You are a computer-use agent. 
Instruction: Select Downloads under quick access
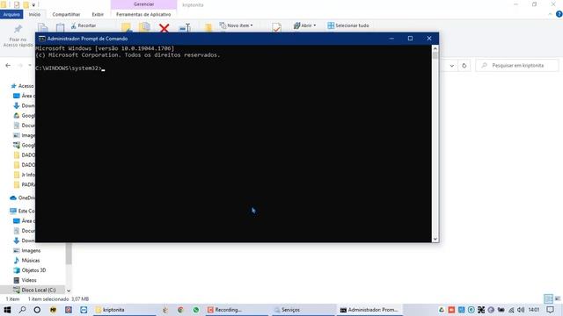(24, 105)
